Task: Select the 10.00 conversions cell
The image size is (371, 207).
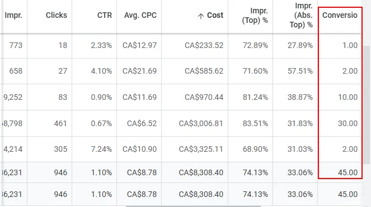Action: tap(347, 97)
